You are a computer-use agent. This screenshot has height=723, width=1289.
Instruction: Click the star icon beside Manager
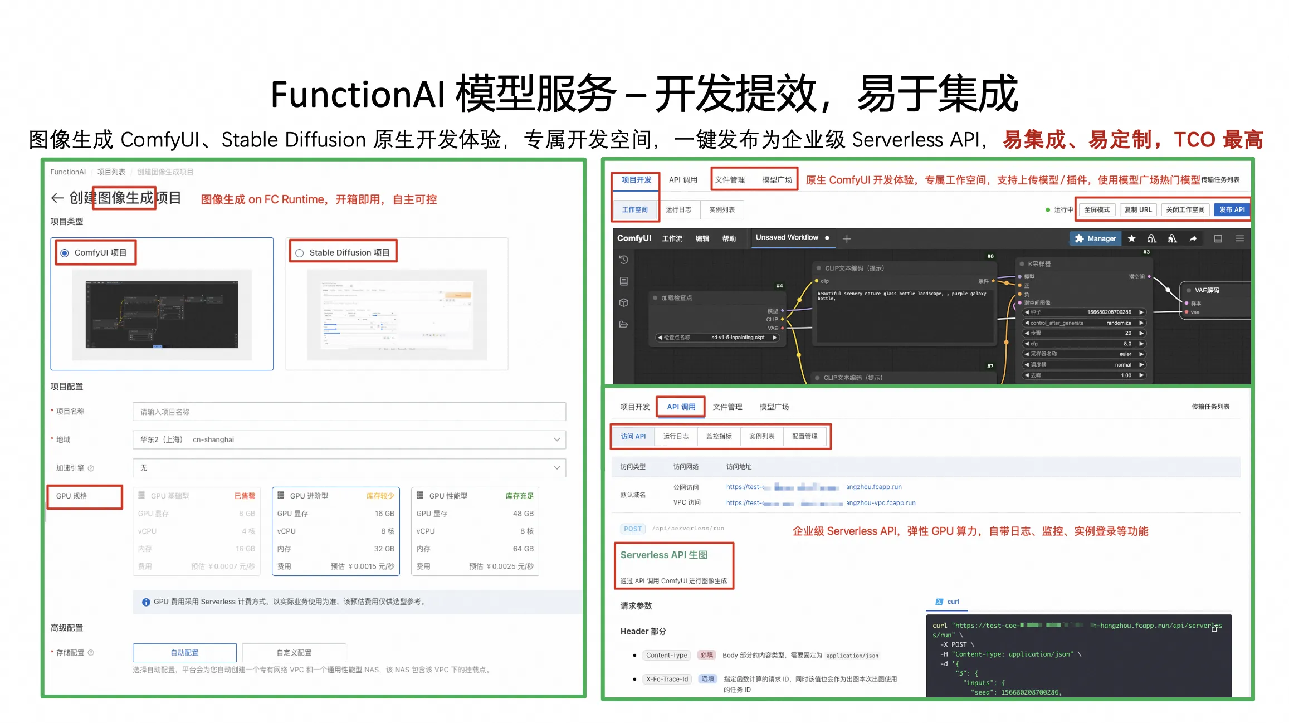pyautogui.click(x=1131, y=238)
